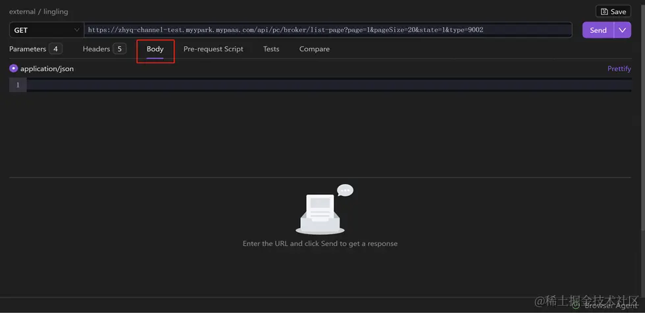The width and height of the screenshot is (645, 313).
Task: Switch to the Tests tab
Action: (x=271, y=49)
